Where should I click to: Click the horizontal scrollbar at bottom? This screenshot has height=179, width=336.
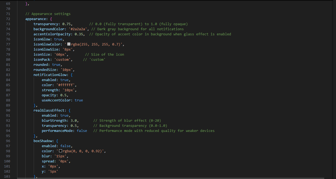171,177
